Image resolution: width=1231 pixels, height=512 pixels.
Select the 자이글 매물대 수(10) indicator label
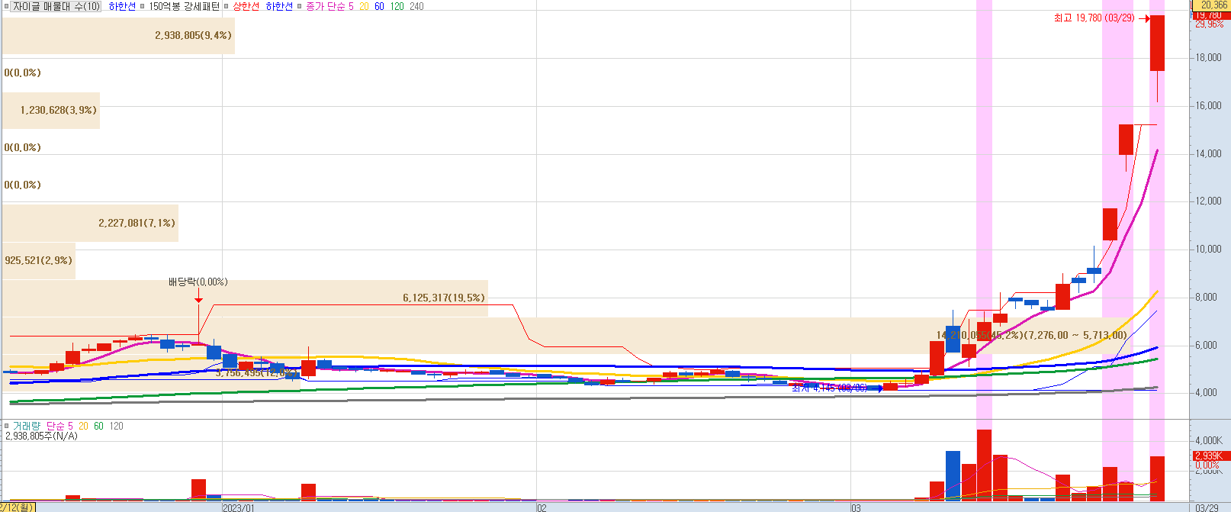click(x=56, y=6)
